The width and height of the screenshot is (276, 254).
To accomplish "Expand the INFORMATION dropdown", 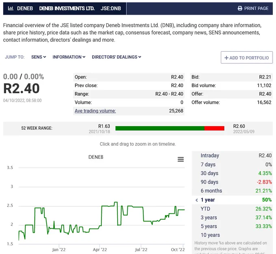I will pyautogui.click(x=69, y=57).
